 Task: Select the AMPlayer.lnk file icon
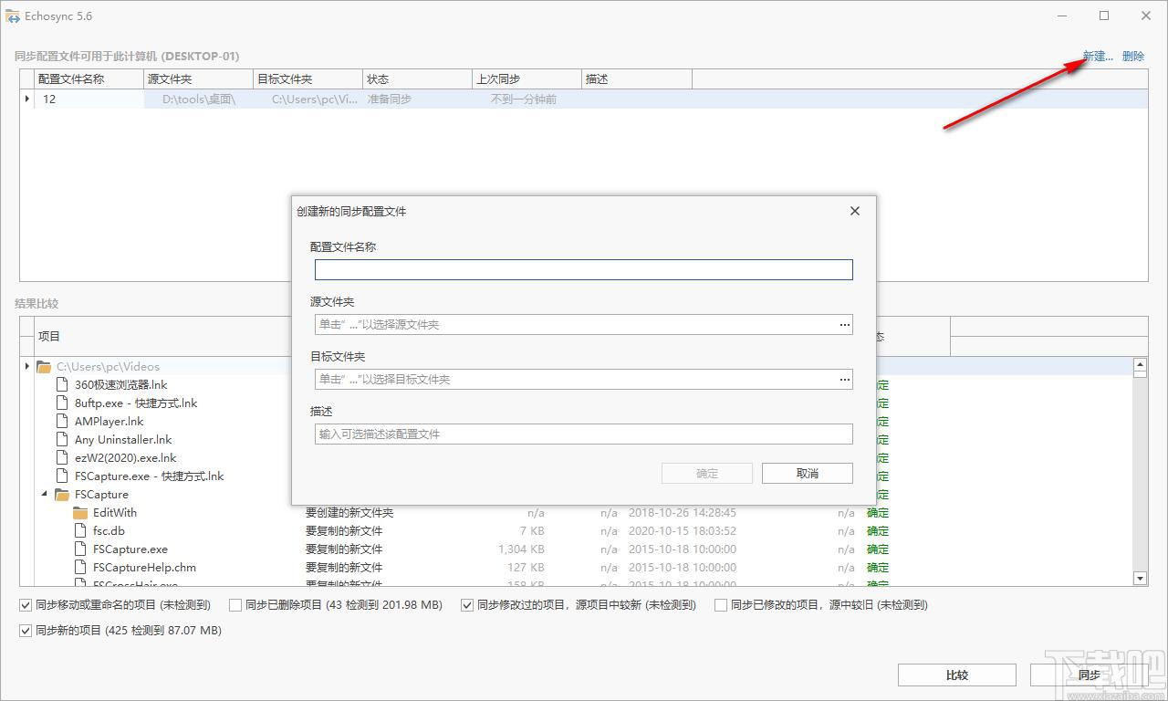click(x=62, y=421)
